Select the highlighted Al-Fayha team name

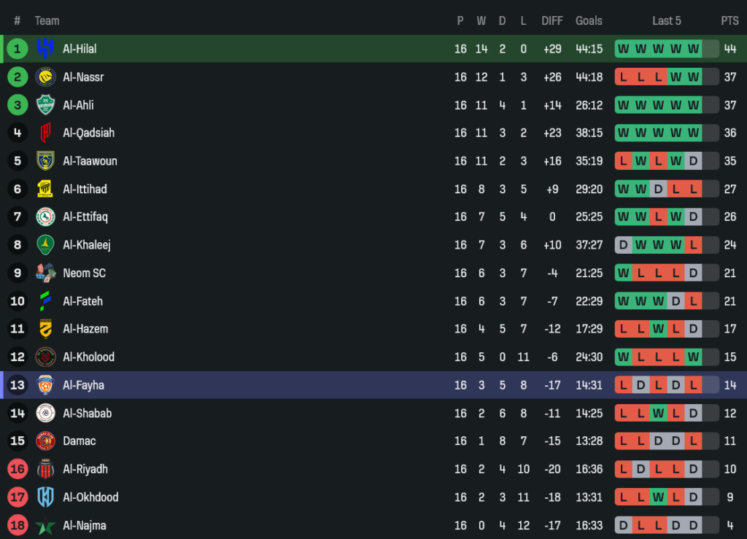coord(83,385)
